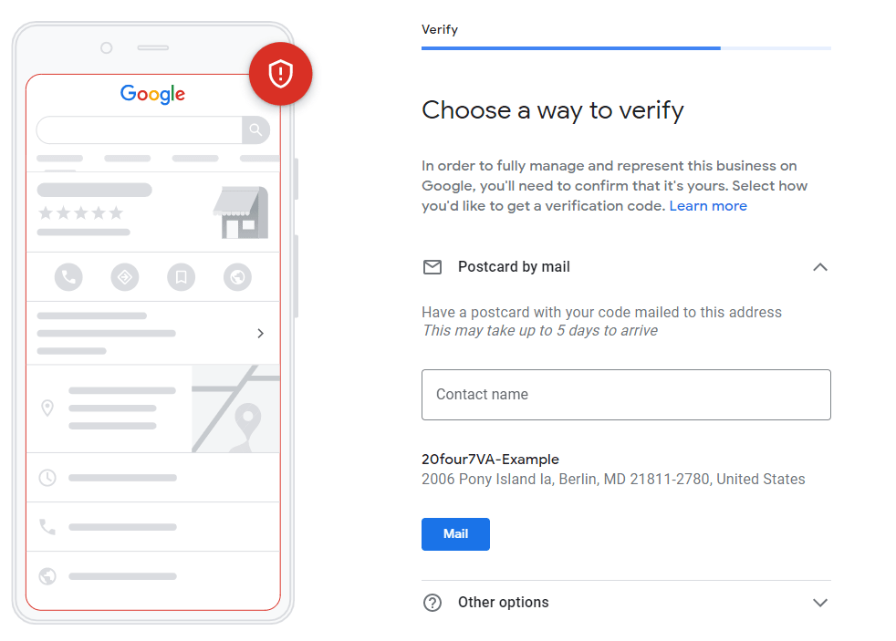Click the 20four7VA-Example business name

coord(490,459)
